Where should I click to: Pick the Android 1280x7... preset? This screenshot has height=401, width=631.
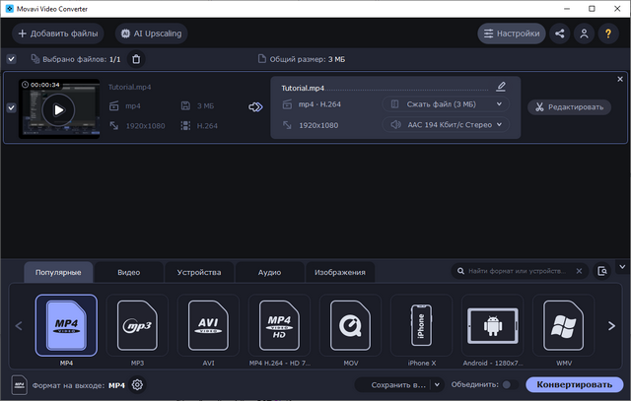[x=493, y=325]
